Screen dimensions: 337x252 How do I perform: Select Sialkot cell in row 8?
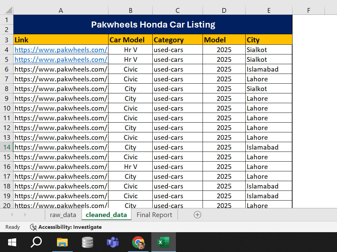point(269,89)
